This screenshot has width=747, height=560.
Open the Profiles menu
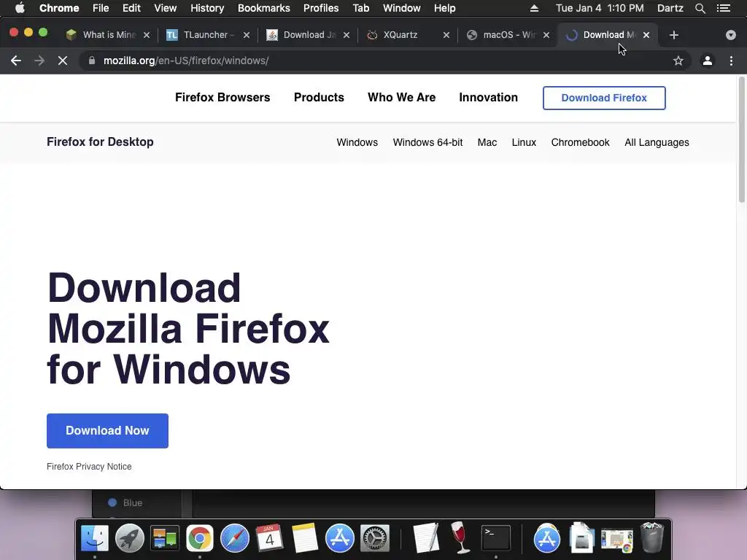[321, 8]
